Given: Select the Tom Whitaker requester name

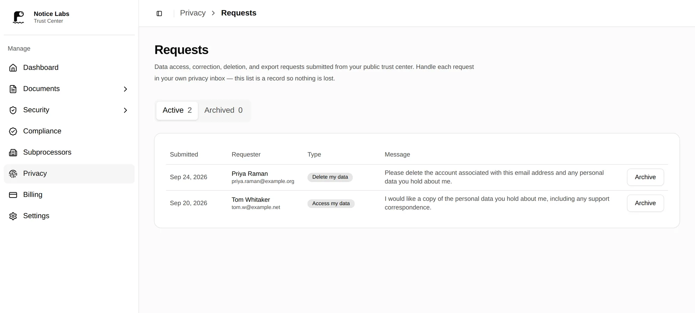Looking at the screenshot, I should [x=251, y=200].
